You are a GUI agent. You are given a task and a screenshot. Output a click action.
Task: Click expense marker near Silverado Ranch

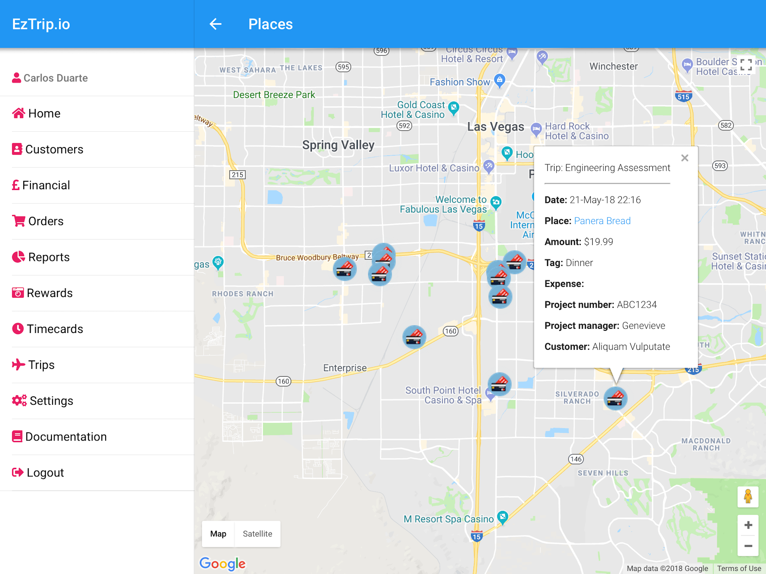coord(615,399)
